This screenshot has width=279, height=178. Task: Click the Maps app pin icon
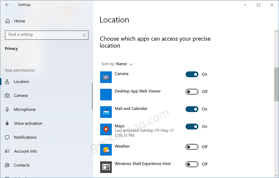106,129
